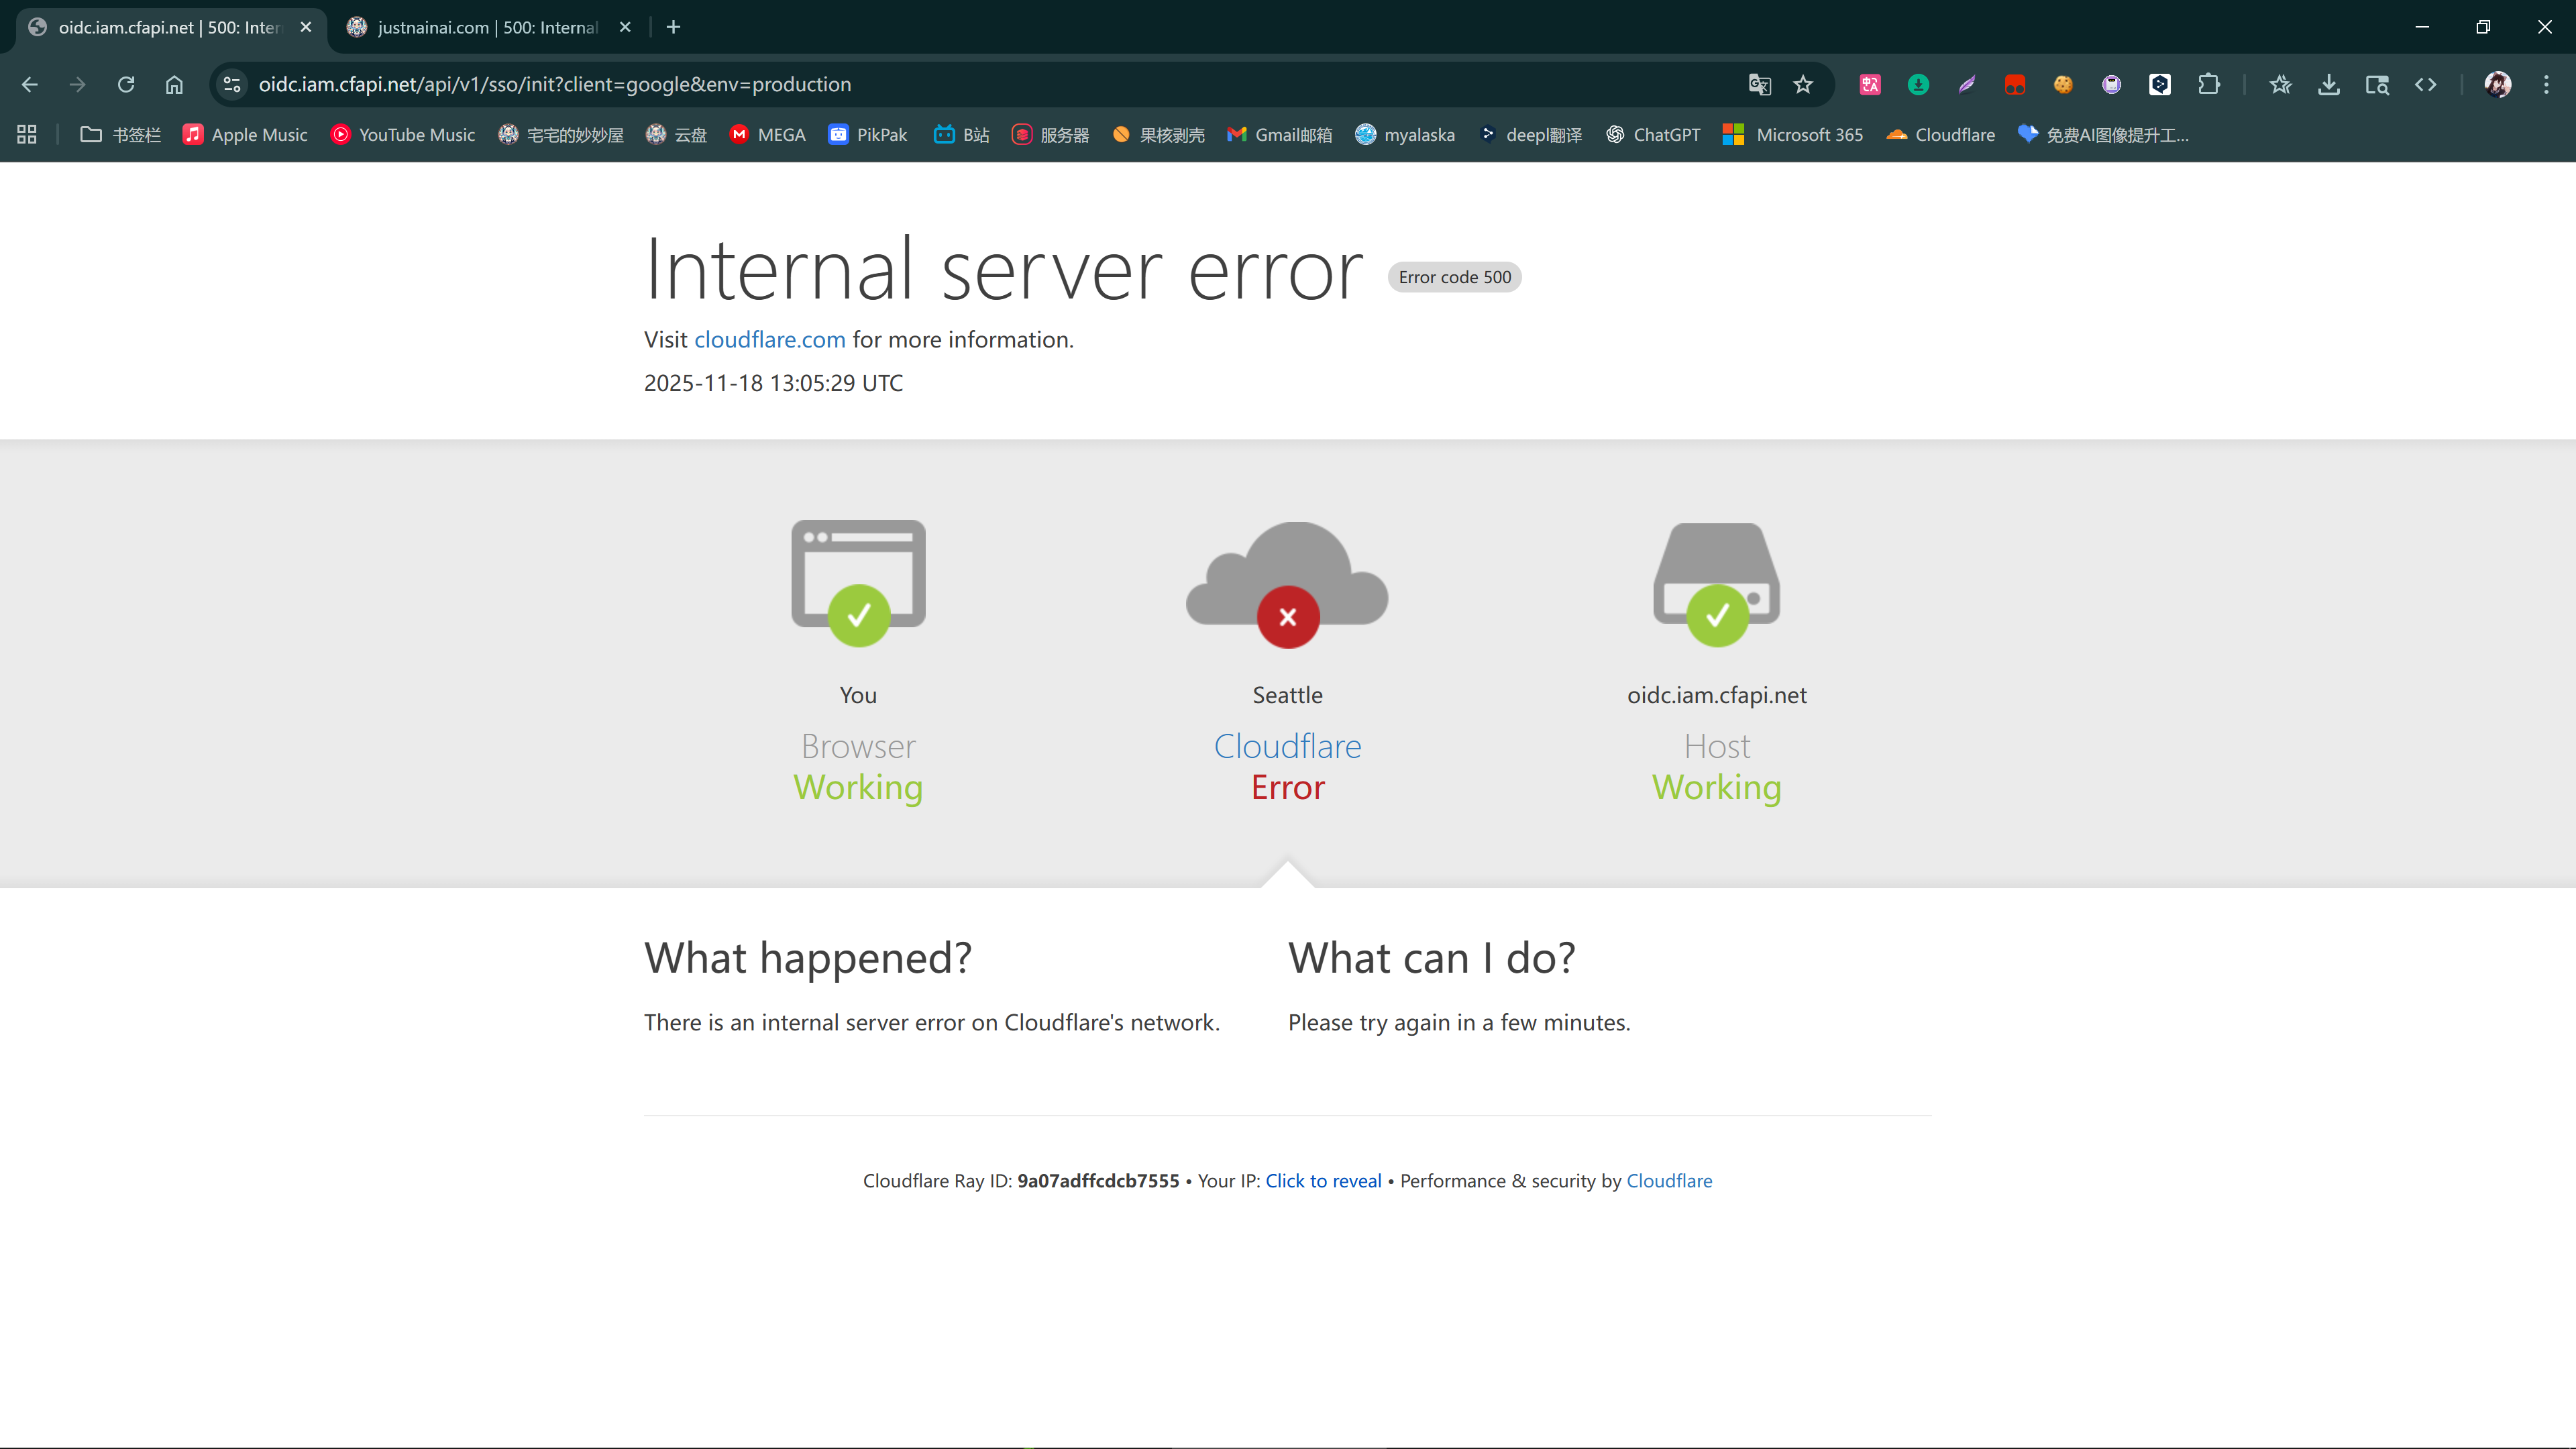Go to the browser home page
The height and width of the screenshot is (1449, 2576).
pos(174,85)
